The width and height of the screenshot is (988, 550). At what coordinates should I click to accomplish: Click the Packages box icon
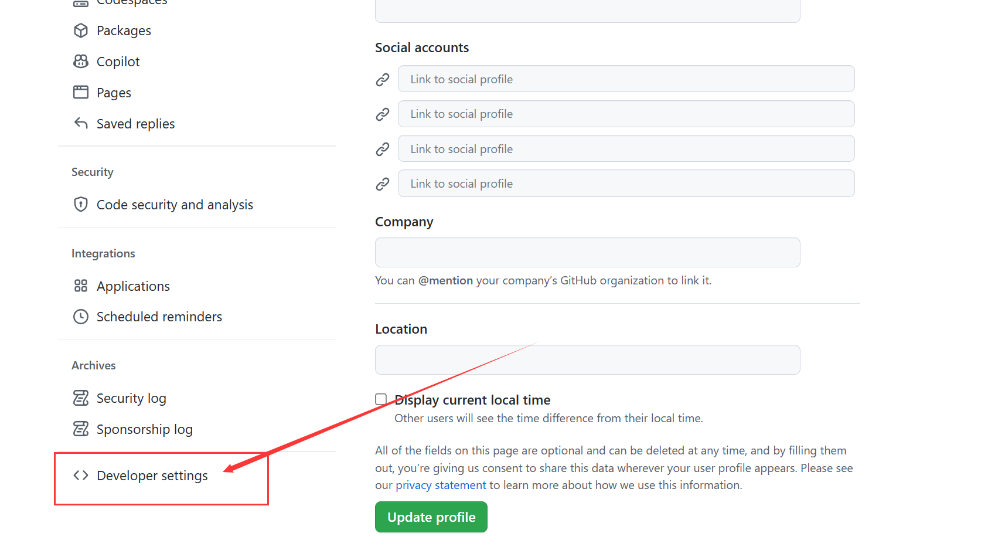[81, 30]
